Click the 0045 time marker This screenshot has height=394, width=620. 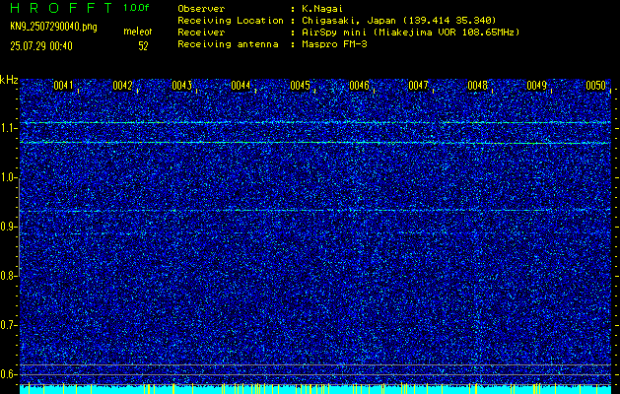coord(300,86)
